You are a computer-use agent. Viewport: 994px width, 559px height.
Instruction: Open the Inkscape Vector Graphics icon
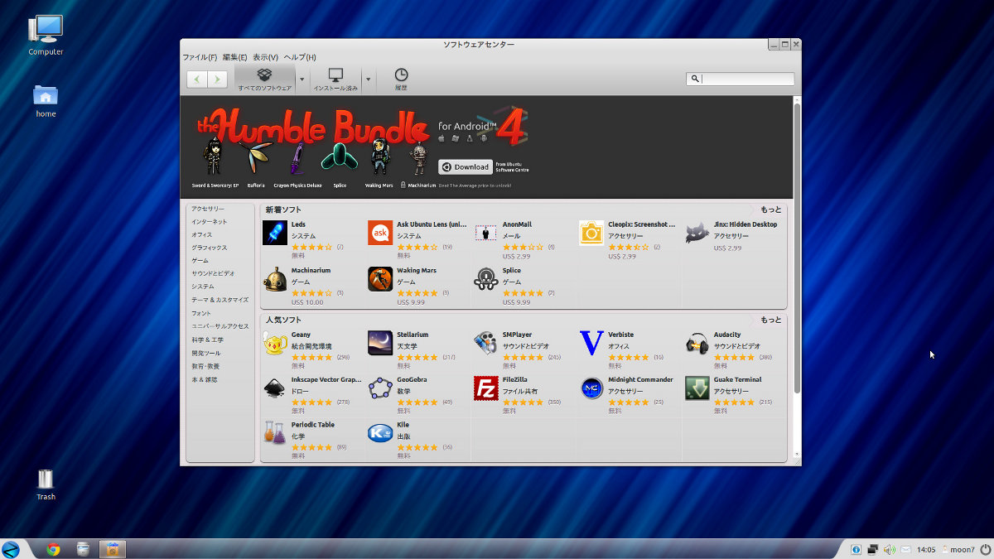[275, 388]
